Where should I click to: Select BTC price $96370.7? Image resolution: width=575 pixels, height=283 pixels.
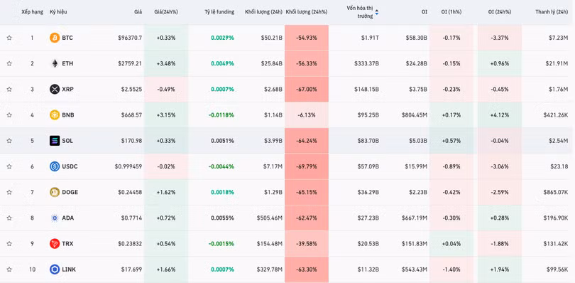pos(130,38)
